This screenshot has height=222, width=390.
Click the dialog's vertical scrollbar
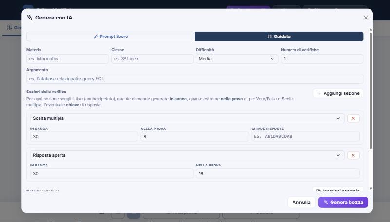(370, 91)
